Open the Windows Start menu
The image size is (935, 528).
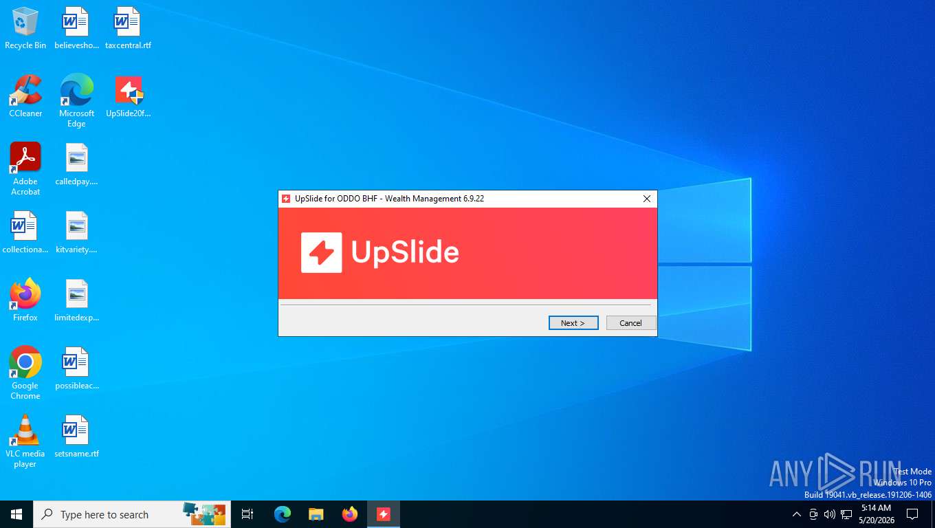click(x=16, y=514)
